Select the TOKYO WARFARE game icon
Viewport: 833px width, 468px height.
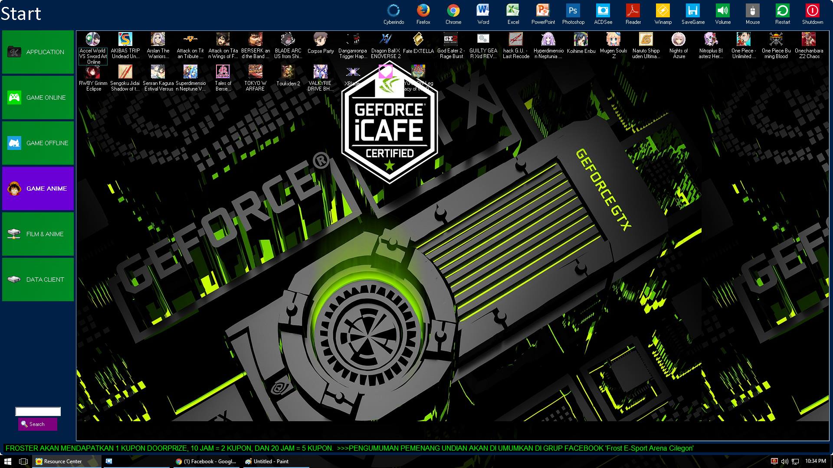click(x=256, y=78)
